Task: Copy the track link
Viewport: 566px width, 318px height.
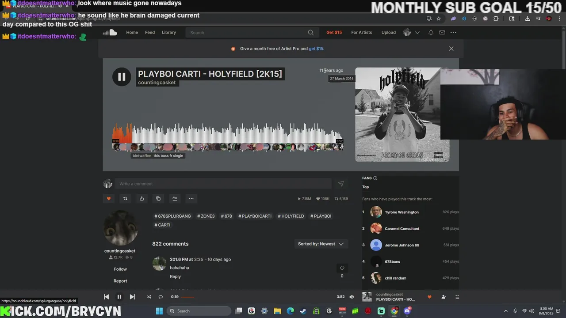Action: tap(158, 199)
